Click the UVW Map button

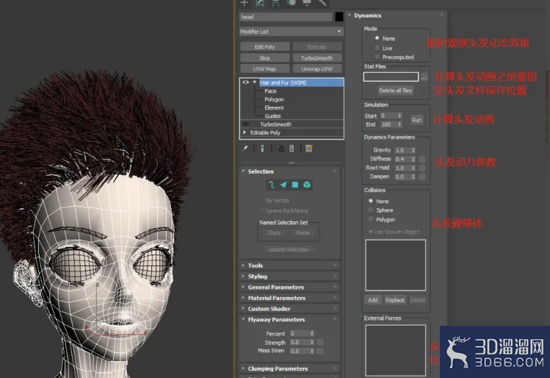pyautogui.click(x=265, y=69)
